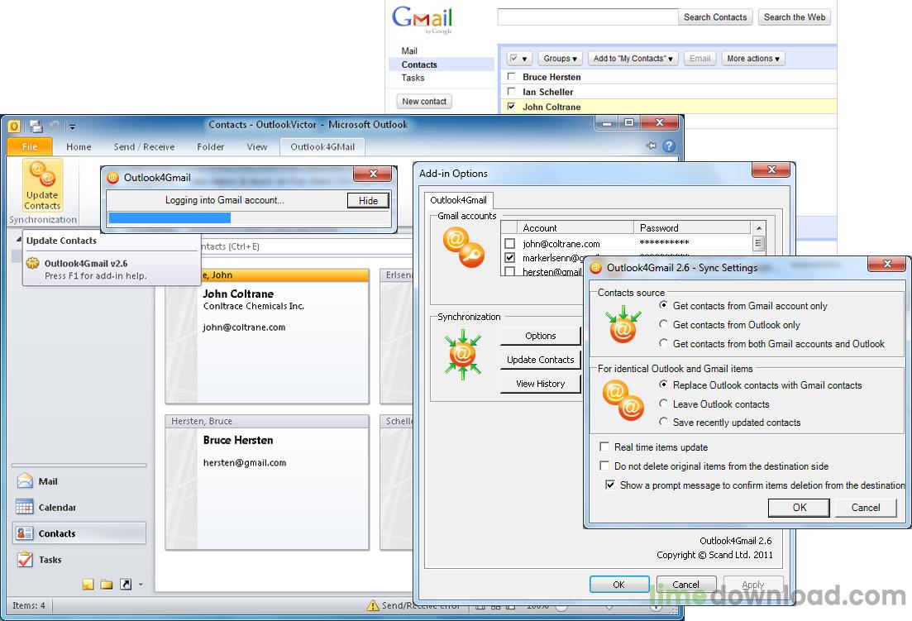The image size is (912, 621).
Task: Check the john@coltrane.com account box
Action: point(509,244)
